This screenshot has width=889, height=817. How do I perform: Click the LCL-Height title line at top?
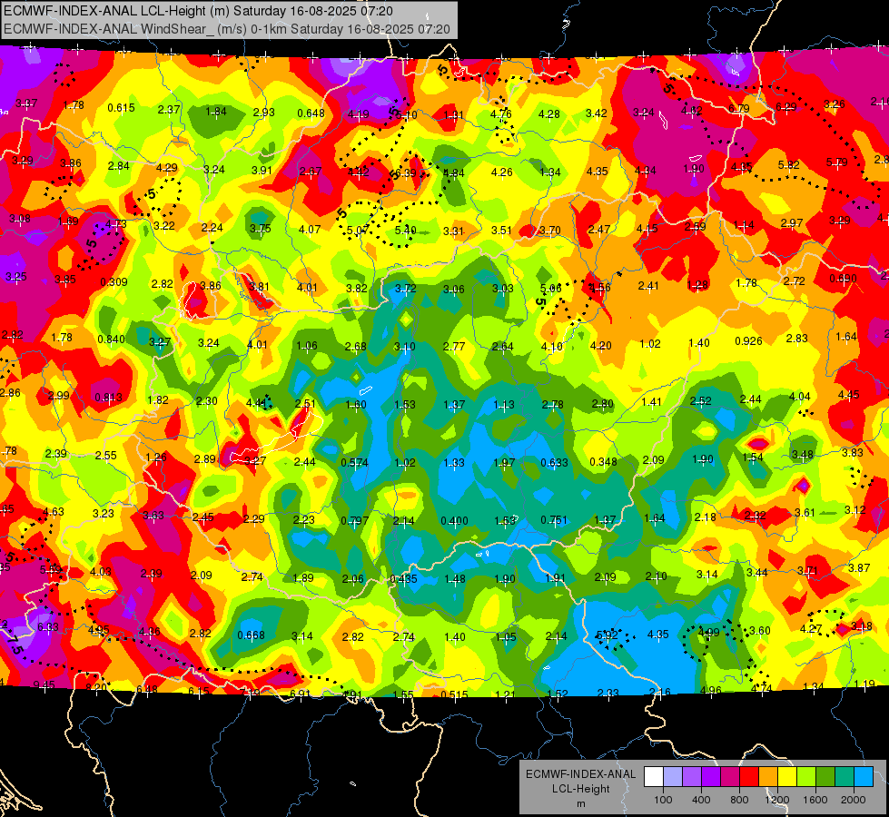(199, 11)
